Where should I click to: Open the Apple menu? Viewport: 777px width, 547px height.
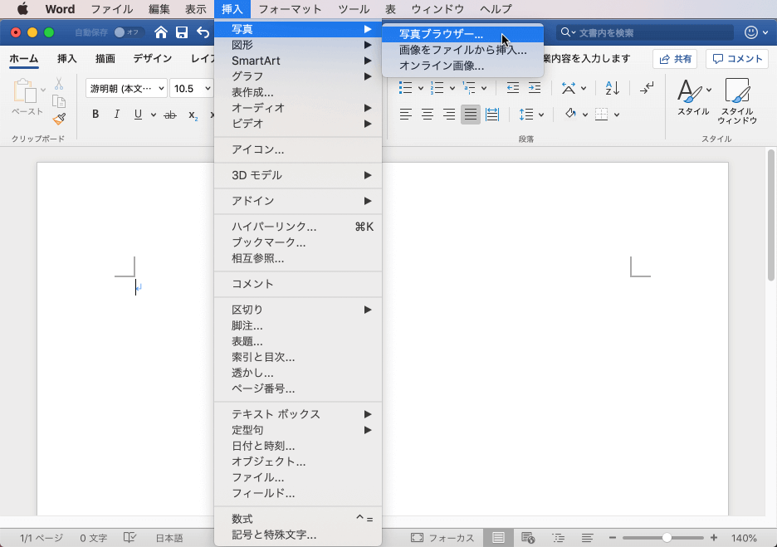pos(22,9)
